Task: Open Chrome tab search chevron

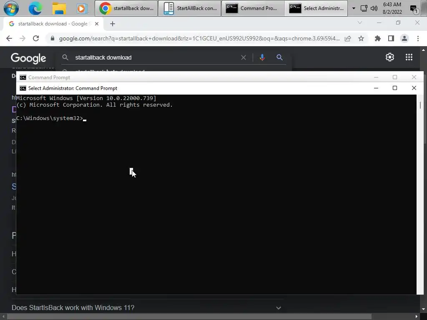Action: tap(360, 22)
